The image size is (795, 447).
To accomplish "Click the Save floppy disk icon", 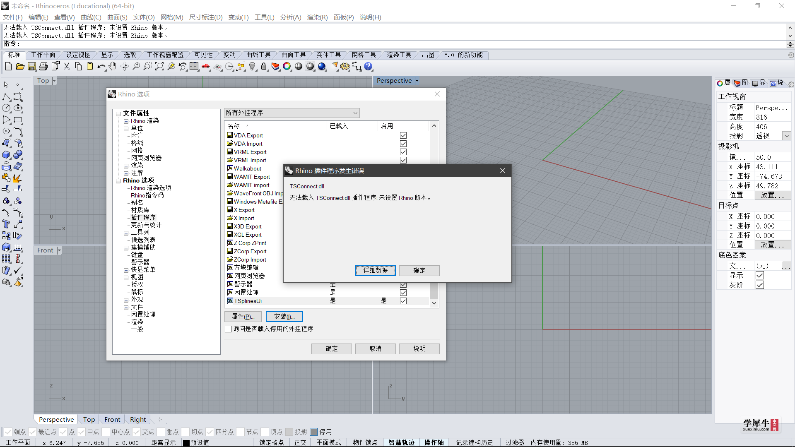I will point(31,66).
